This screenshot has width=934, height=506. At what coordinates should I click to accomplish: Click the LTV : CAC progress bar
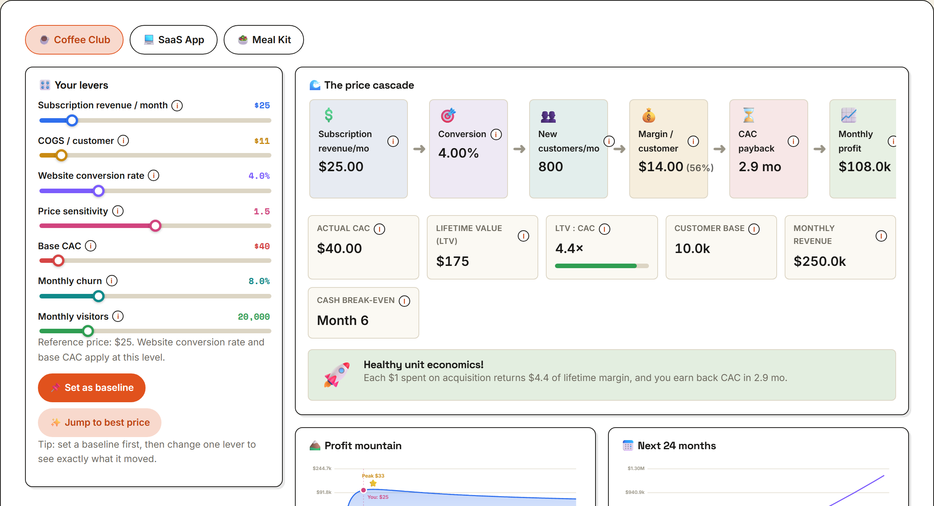point(602,266)
